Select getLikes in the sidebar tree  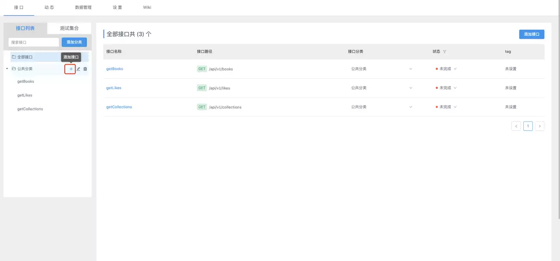[x=25, y=95]
